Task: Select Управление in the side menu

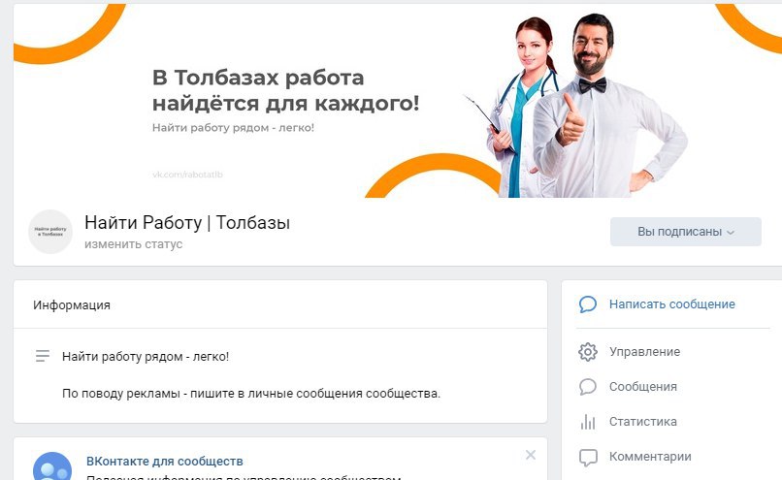Action: [x=644, y=352]
